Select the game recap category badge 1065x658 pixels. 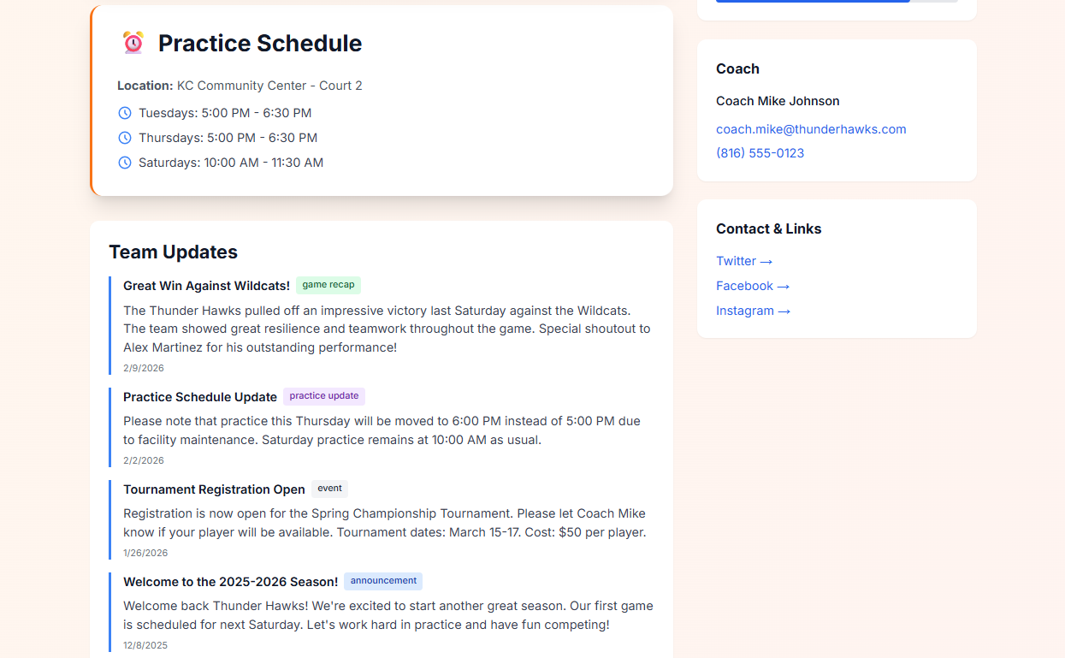click(x=328, y=285)
